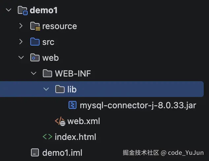Select the web.xml file label

[84, 121]
